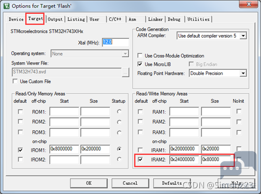Select the ROM2 Startup radio button
The image size is (261, 194).
pyautogui.click(x=119, y=122)
